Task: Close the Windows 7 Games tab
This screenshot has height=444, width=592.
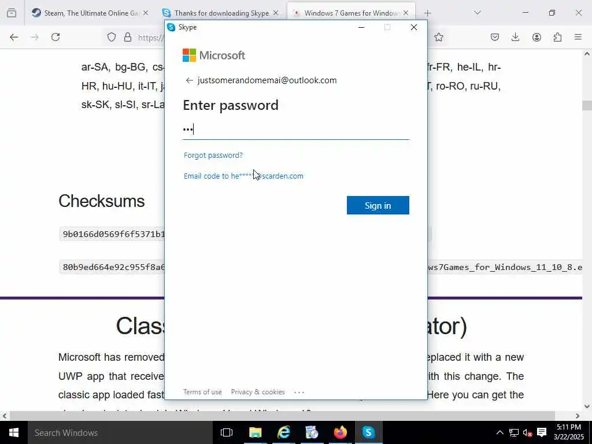Action: 406,13
